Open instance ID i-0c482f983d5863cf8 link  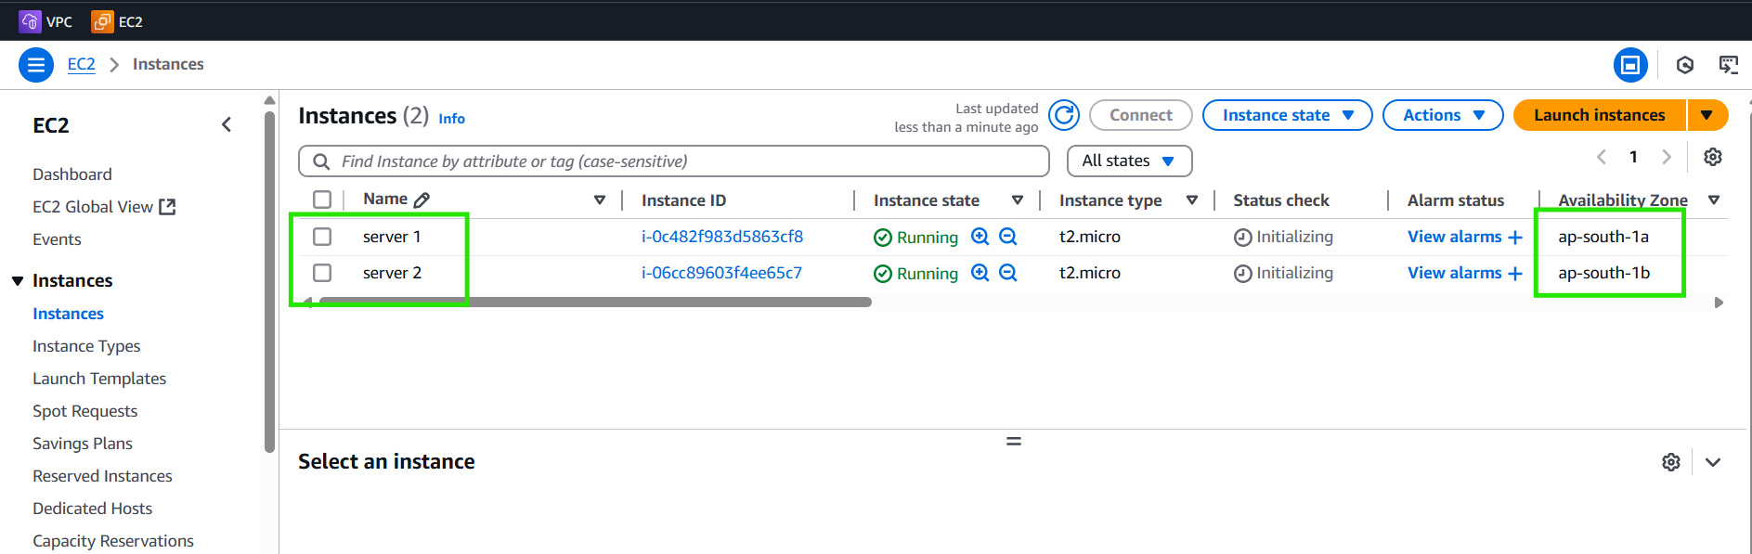[722, 237]
